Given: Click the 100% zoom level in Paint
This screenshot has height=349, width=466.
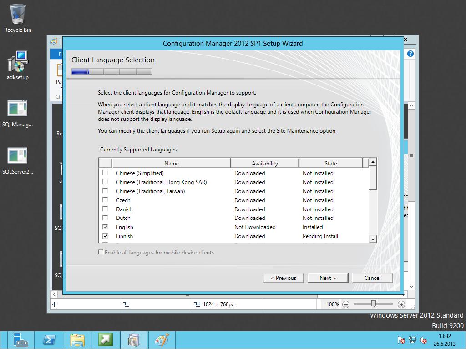Looking at the screenshot, I should coord(332,304).
